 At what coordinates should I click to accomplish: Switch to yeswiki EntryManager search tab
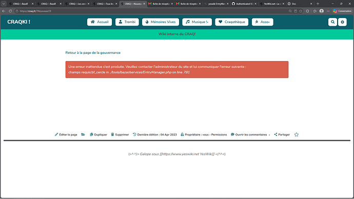(217, 4)
